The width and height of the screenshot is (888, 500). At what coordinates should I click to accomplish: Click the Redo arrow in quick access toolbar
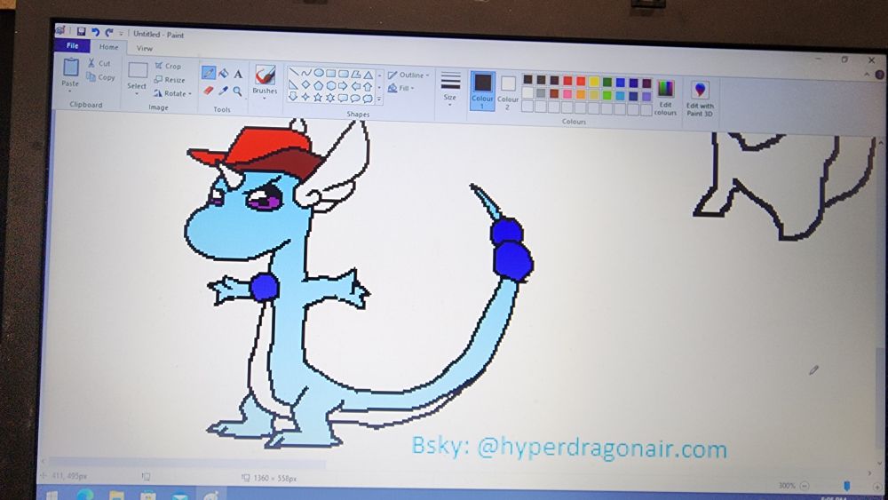click(x=108, y=33)
